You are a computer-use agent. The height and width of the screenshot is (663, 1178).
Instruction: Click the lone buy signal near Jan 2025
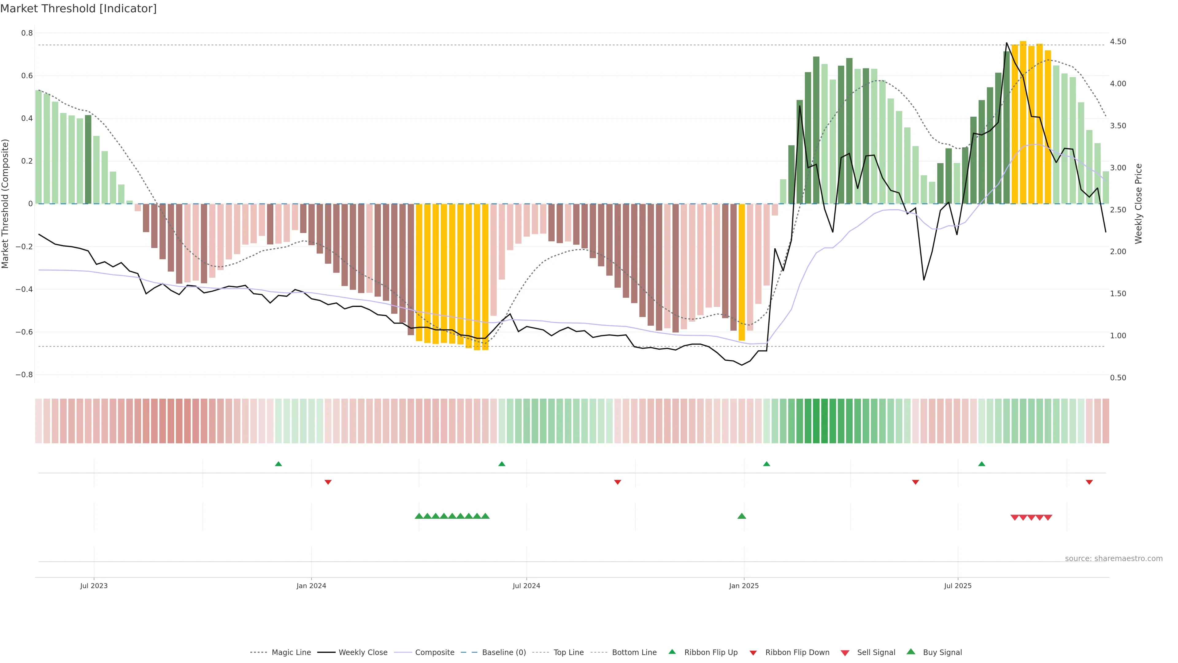[742, 516]
